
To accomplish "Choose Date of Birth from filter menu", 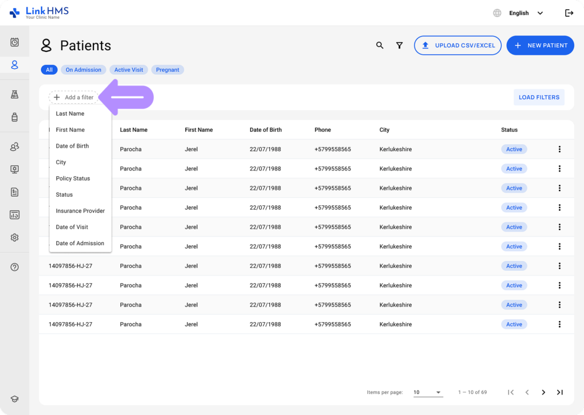I will pyautogui.click(x=72, y=146).
